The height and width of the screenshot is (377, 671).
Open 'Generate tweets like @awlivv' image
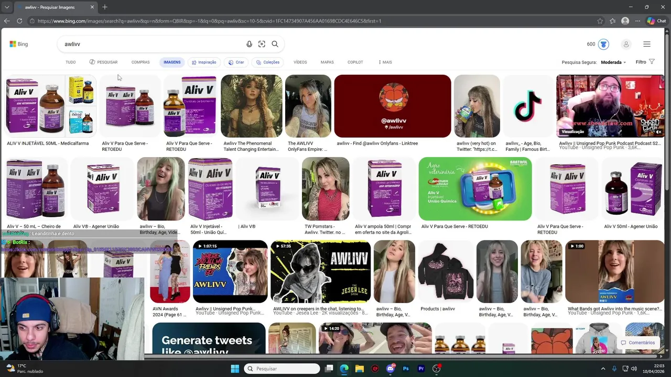point(209,338)
